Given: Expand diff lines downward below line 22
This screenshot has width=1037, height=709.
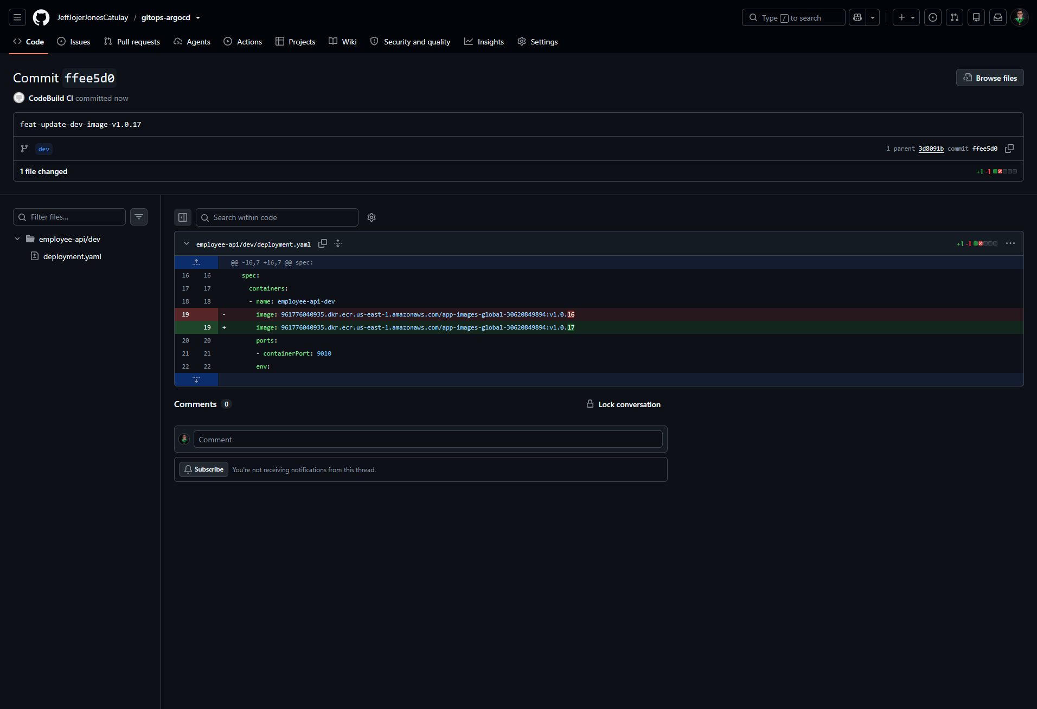Looking at the screenshot, I should [x=196, y=379].
